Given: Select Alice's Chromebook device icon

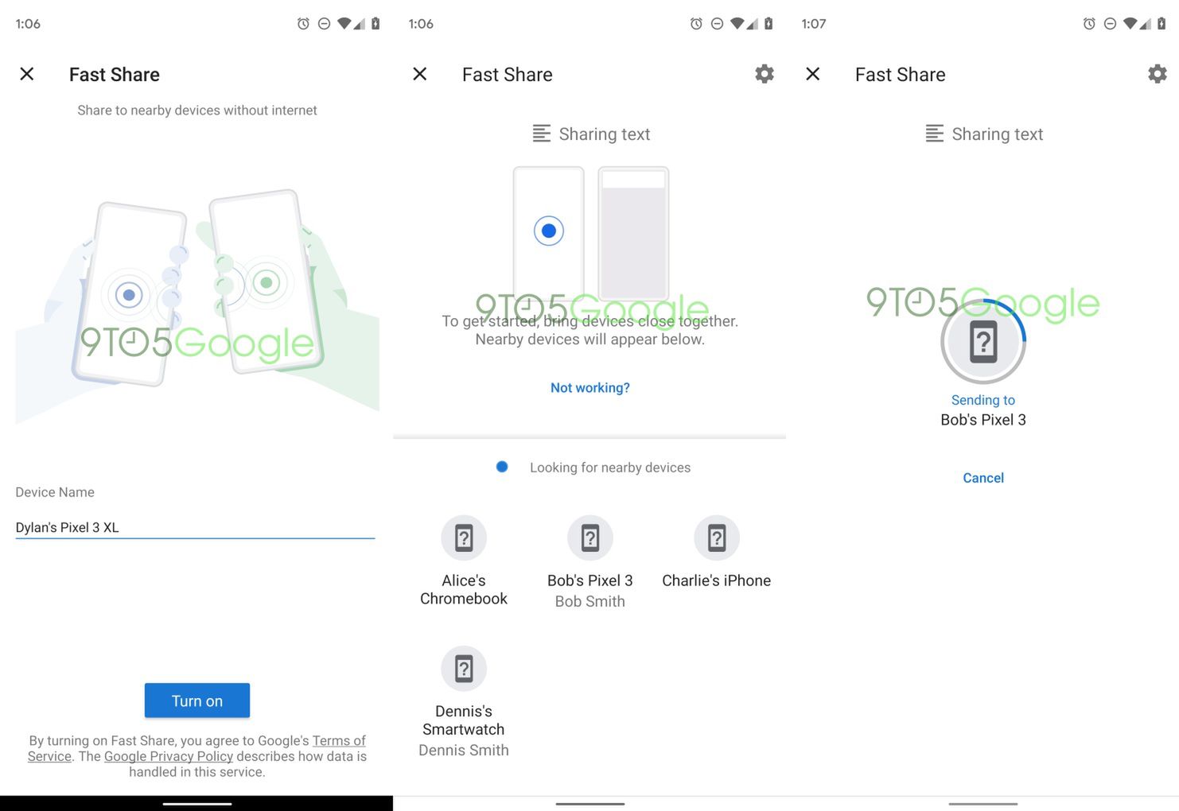Looking at the screenshot, I should (x=464, y=537).
